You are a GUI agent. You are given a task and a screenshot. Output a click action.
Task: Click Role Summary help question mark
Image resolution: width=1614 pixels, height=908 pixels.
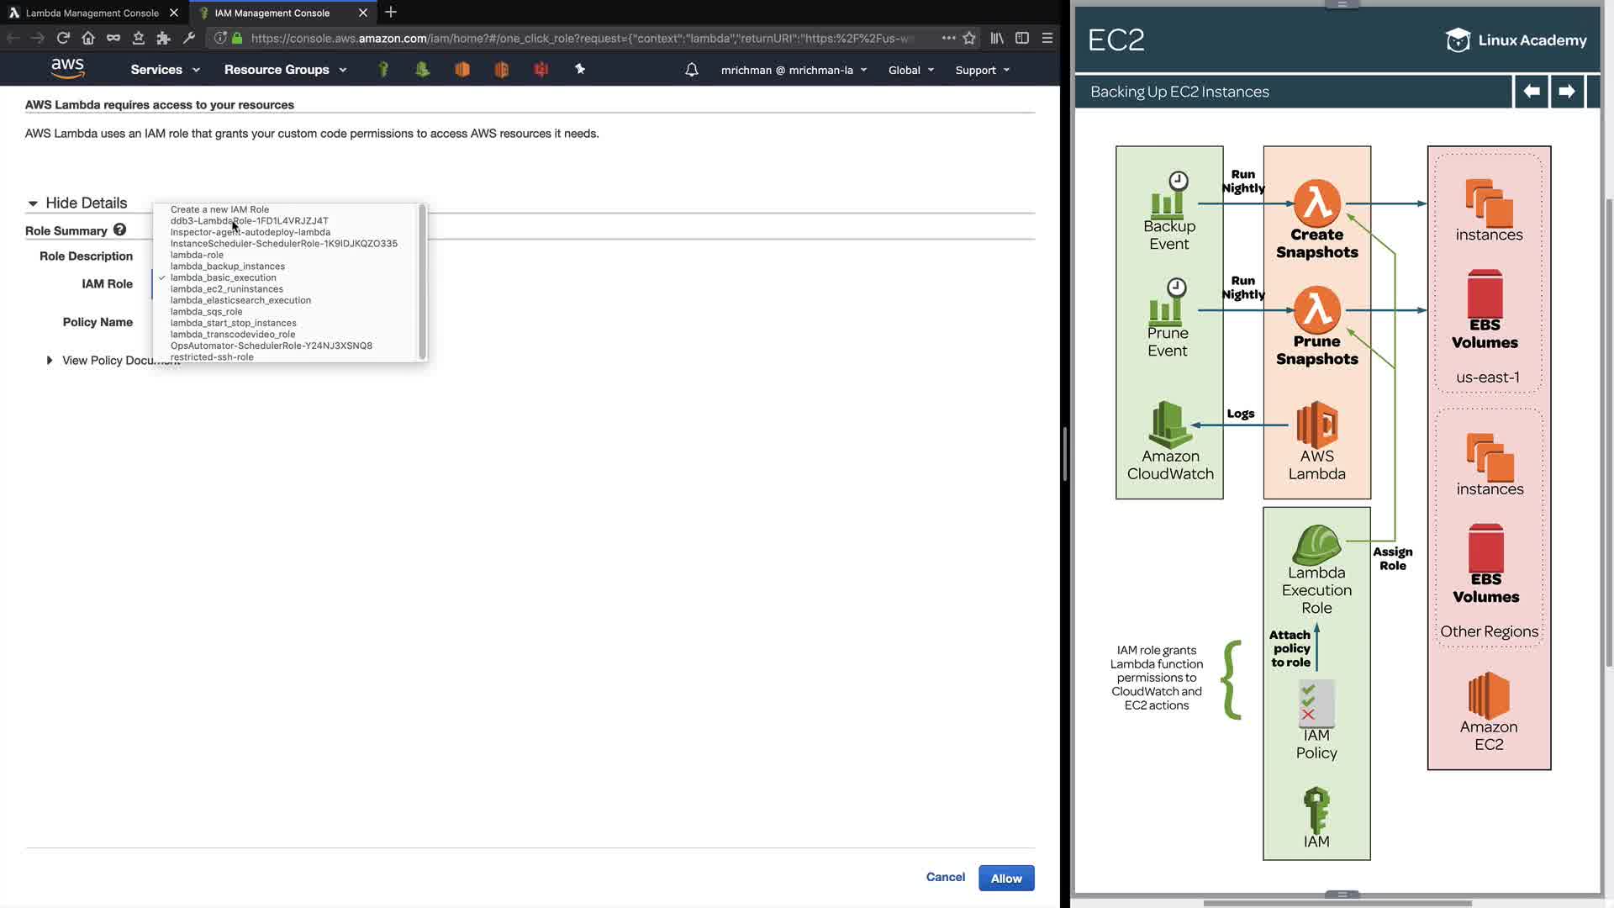119,230
